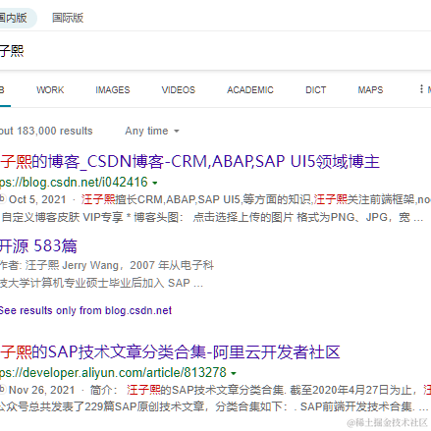Open the VIDEOS search tab
The height and width of the screenshot is (431, 431).
coord(179,89)
